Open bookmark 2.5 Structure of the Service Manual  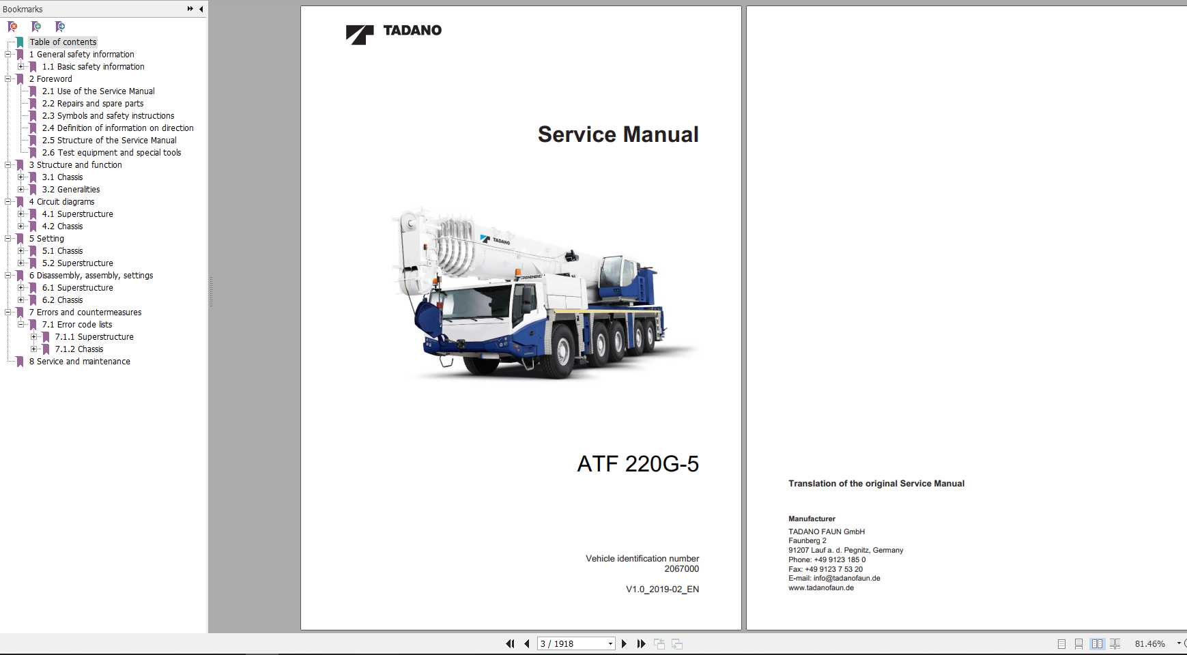pos(109,141)
